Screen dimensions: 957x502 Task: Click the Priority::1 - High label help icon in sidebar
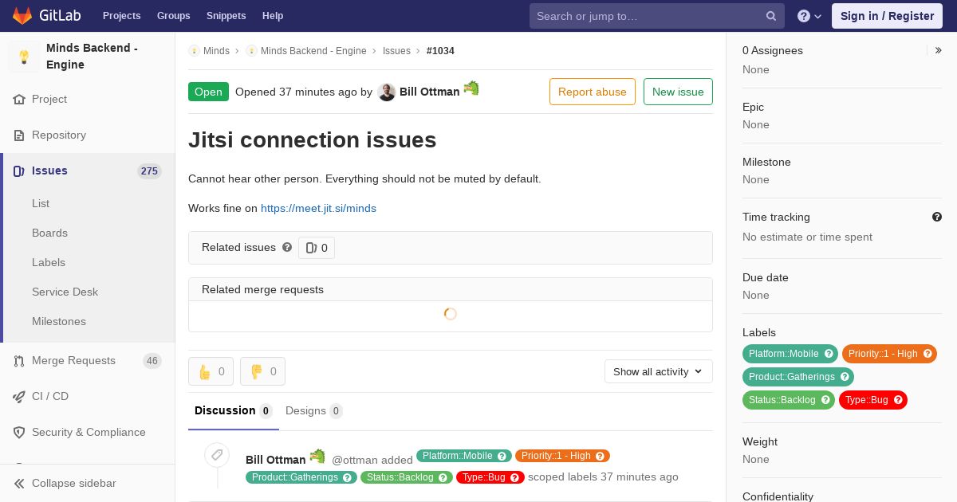927,354
